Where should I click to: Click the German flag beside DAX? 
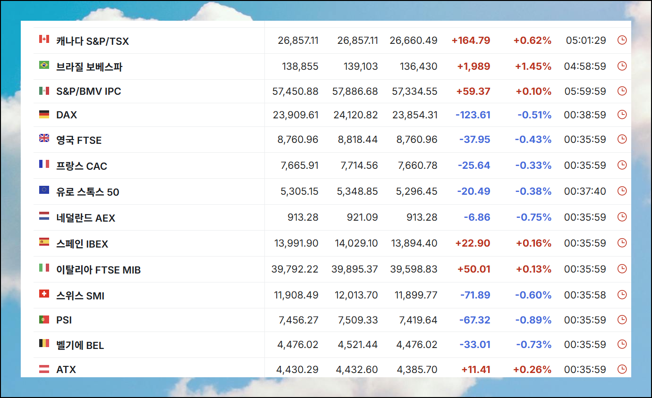point(44,114)
